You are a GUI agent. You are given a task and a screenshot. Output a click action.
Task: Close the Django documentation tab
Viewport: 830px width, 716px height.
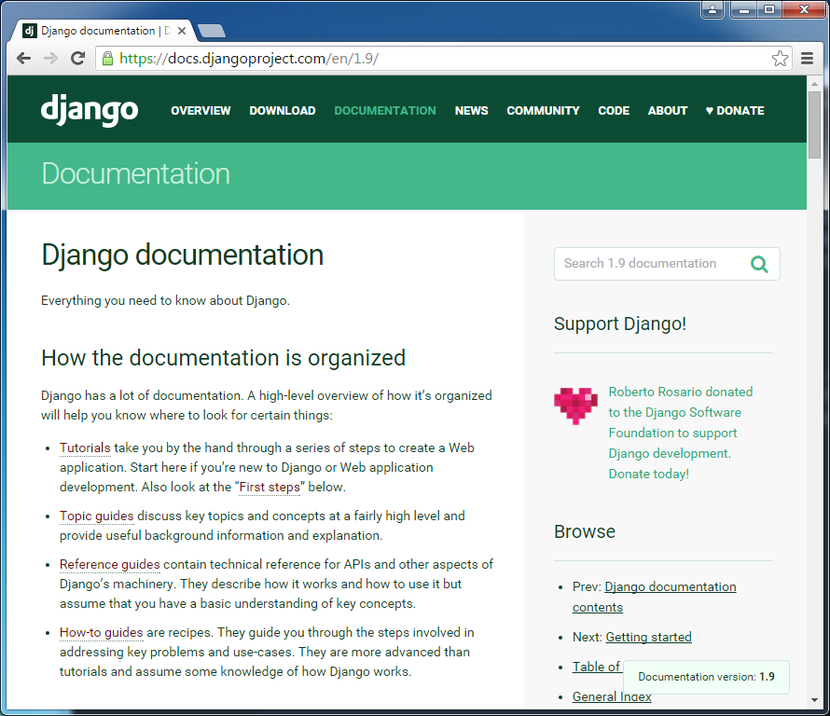coord(182,31)
